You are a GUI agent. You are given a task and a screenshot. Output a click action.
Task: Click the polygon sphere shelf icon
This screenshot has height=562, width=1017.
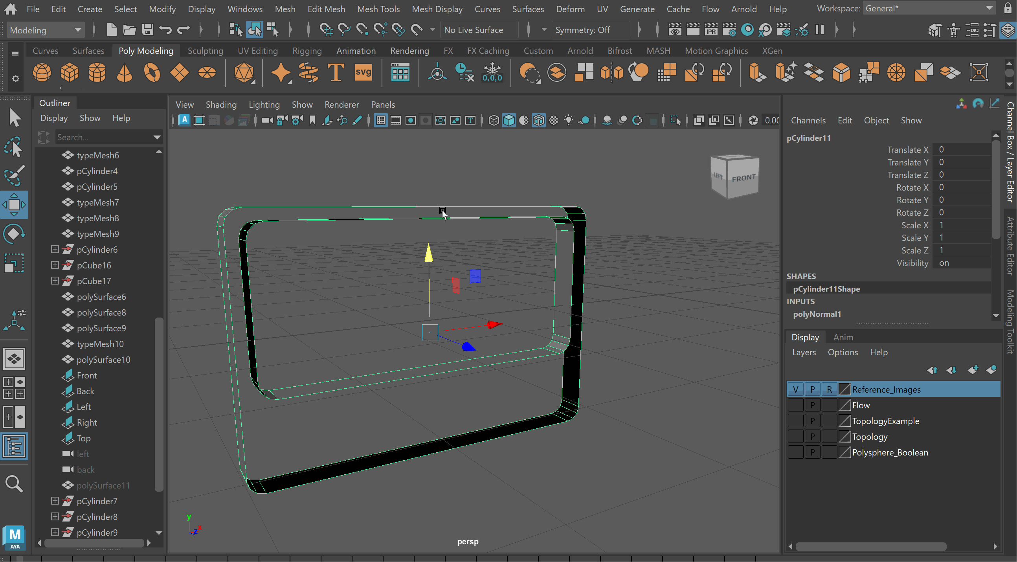pos(42,73)
